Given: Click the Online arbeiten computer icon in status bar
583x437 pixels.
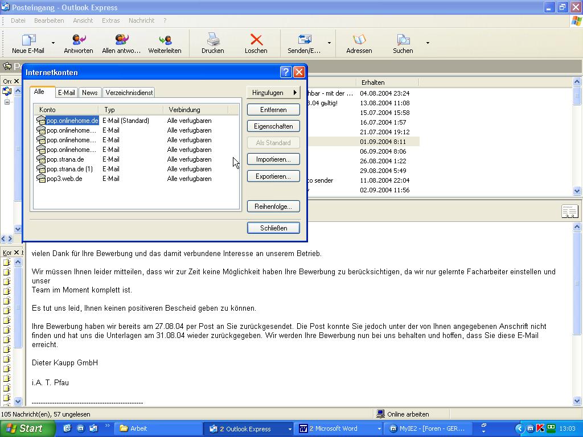Looking at the screenshot, I should pyautogui.click(x=380, y=414).
